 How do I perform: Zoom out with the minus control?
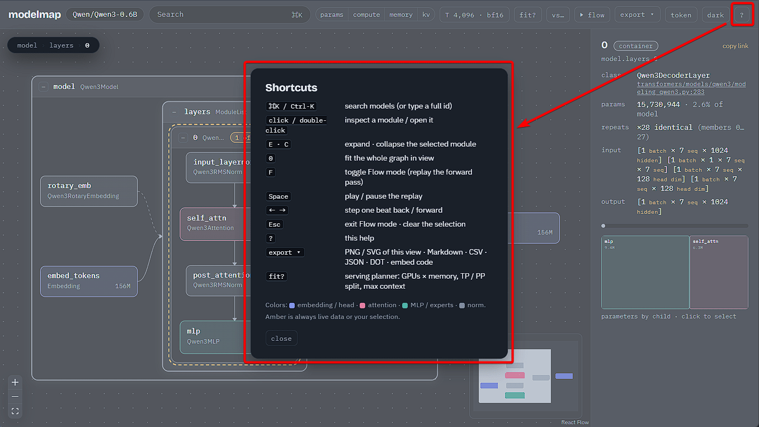(15, 397)
